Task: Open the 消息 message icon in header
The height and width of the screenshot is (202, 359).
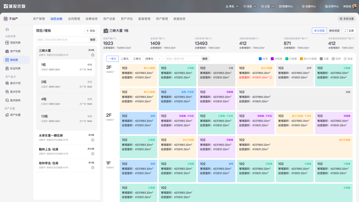Action: point(244,6)
